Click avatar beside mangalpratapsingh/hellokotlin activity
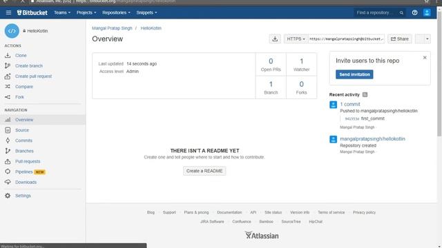This screenshot has width=442, height=248. tap(333, 139)
